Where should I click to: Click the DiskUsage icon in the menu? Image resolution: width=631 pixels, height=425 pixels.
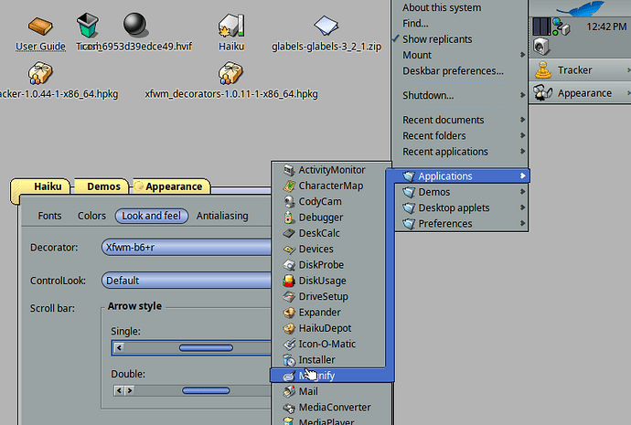click(289, 281)
